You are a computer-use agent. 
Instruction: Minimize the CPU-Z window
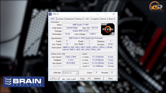pyautogui.click(x=98, y=14)
